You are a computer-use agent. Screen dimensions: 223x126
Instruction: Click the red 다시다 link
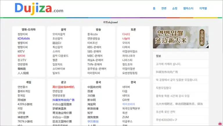[126, 34]
